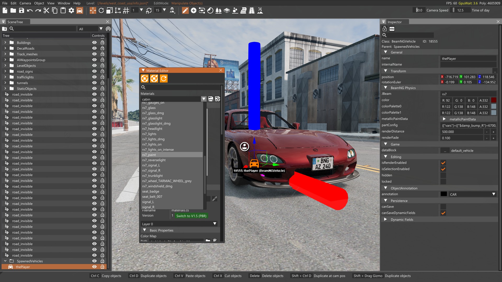
Task: Open the Forest tree editor tool
Action: 218,10
